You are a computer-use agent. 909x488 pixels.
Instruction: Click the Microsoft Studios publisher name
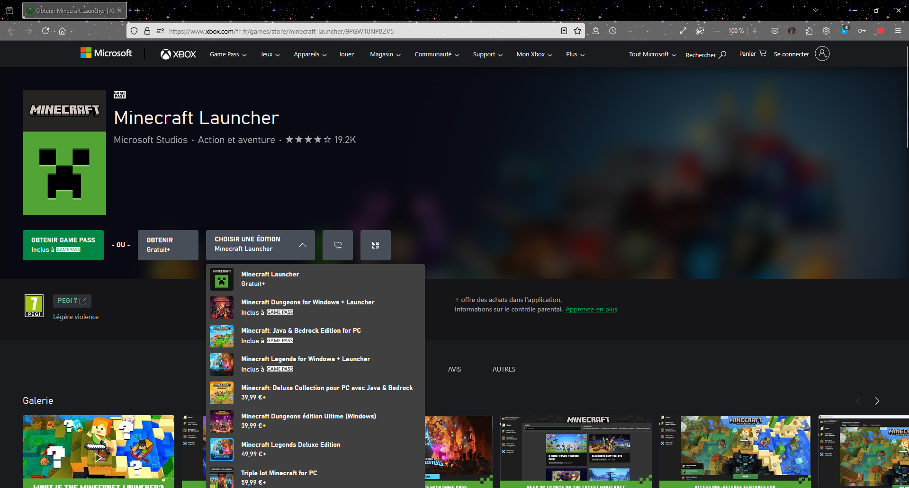[x=151, y=140]
